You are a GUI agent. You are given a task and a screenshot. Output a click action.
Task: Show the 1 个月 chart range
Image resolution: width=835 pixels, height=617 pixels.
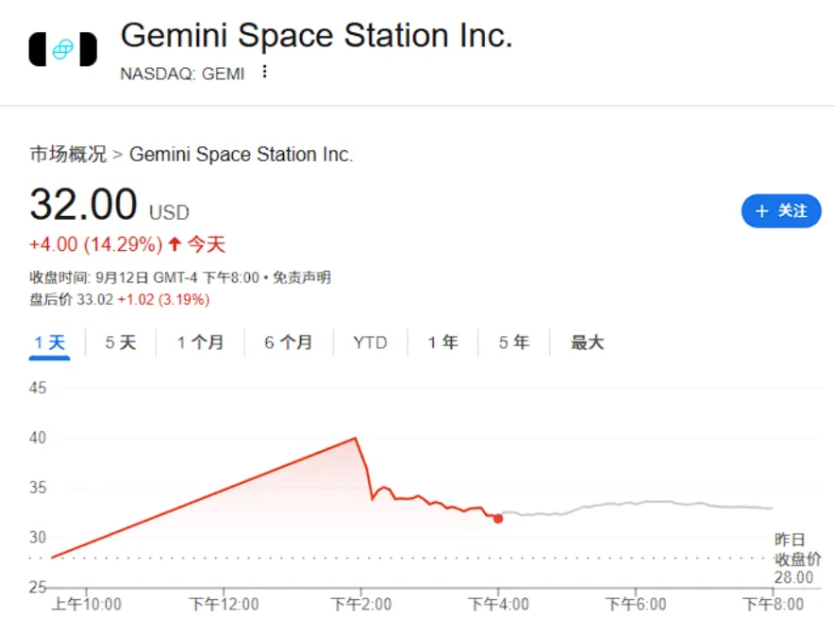click(200, 342)
